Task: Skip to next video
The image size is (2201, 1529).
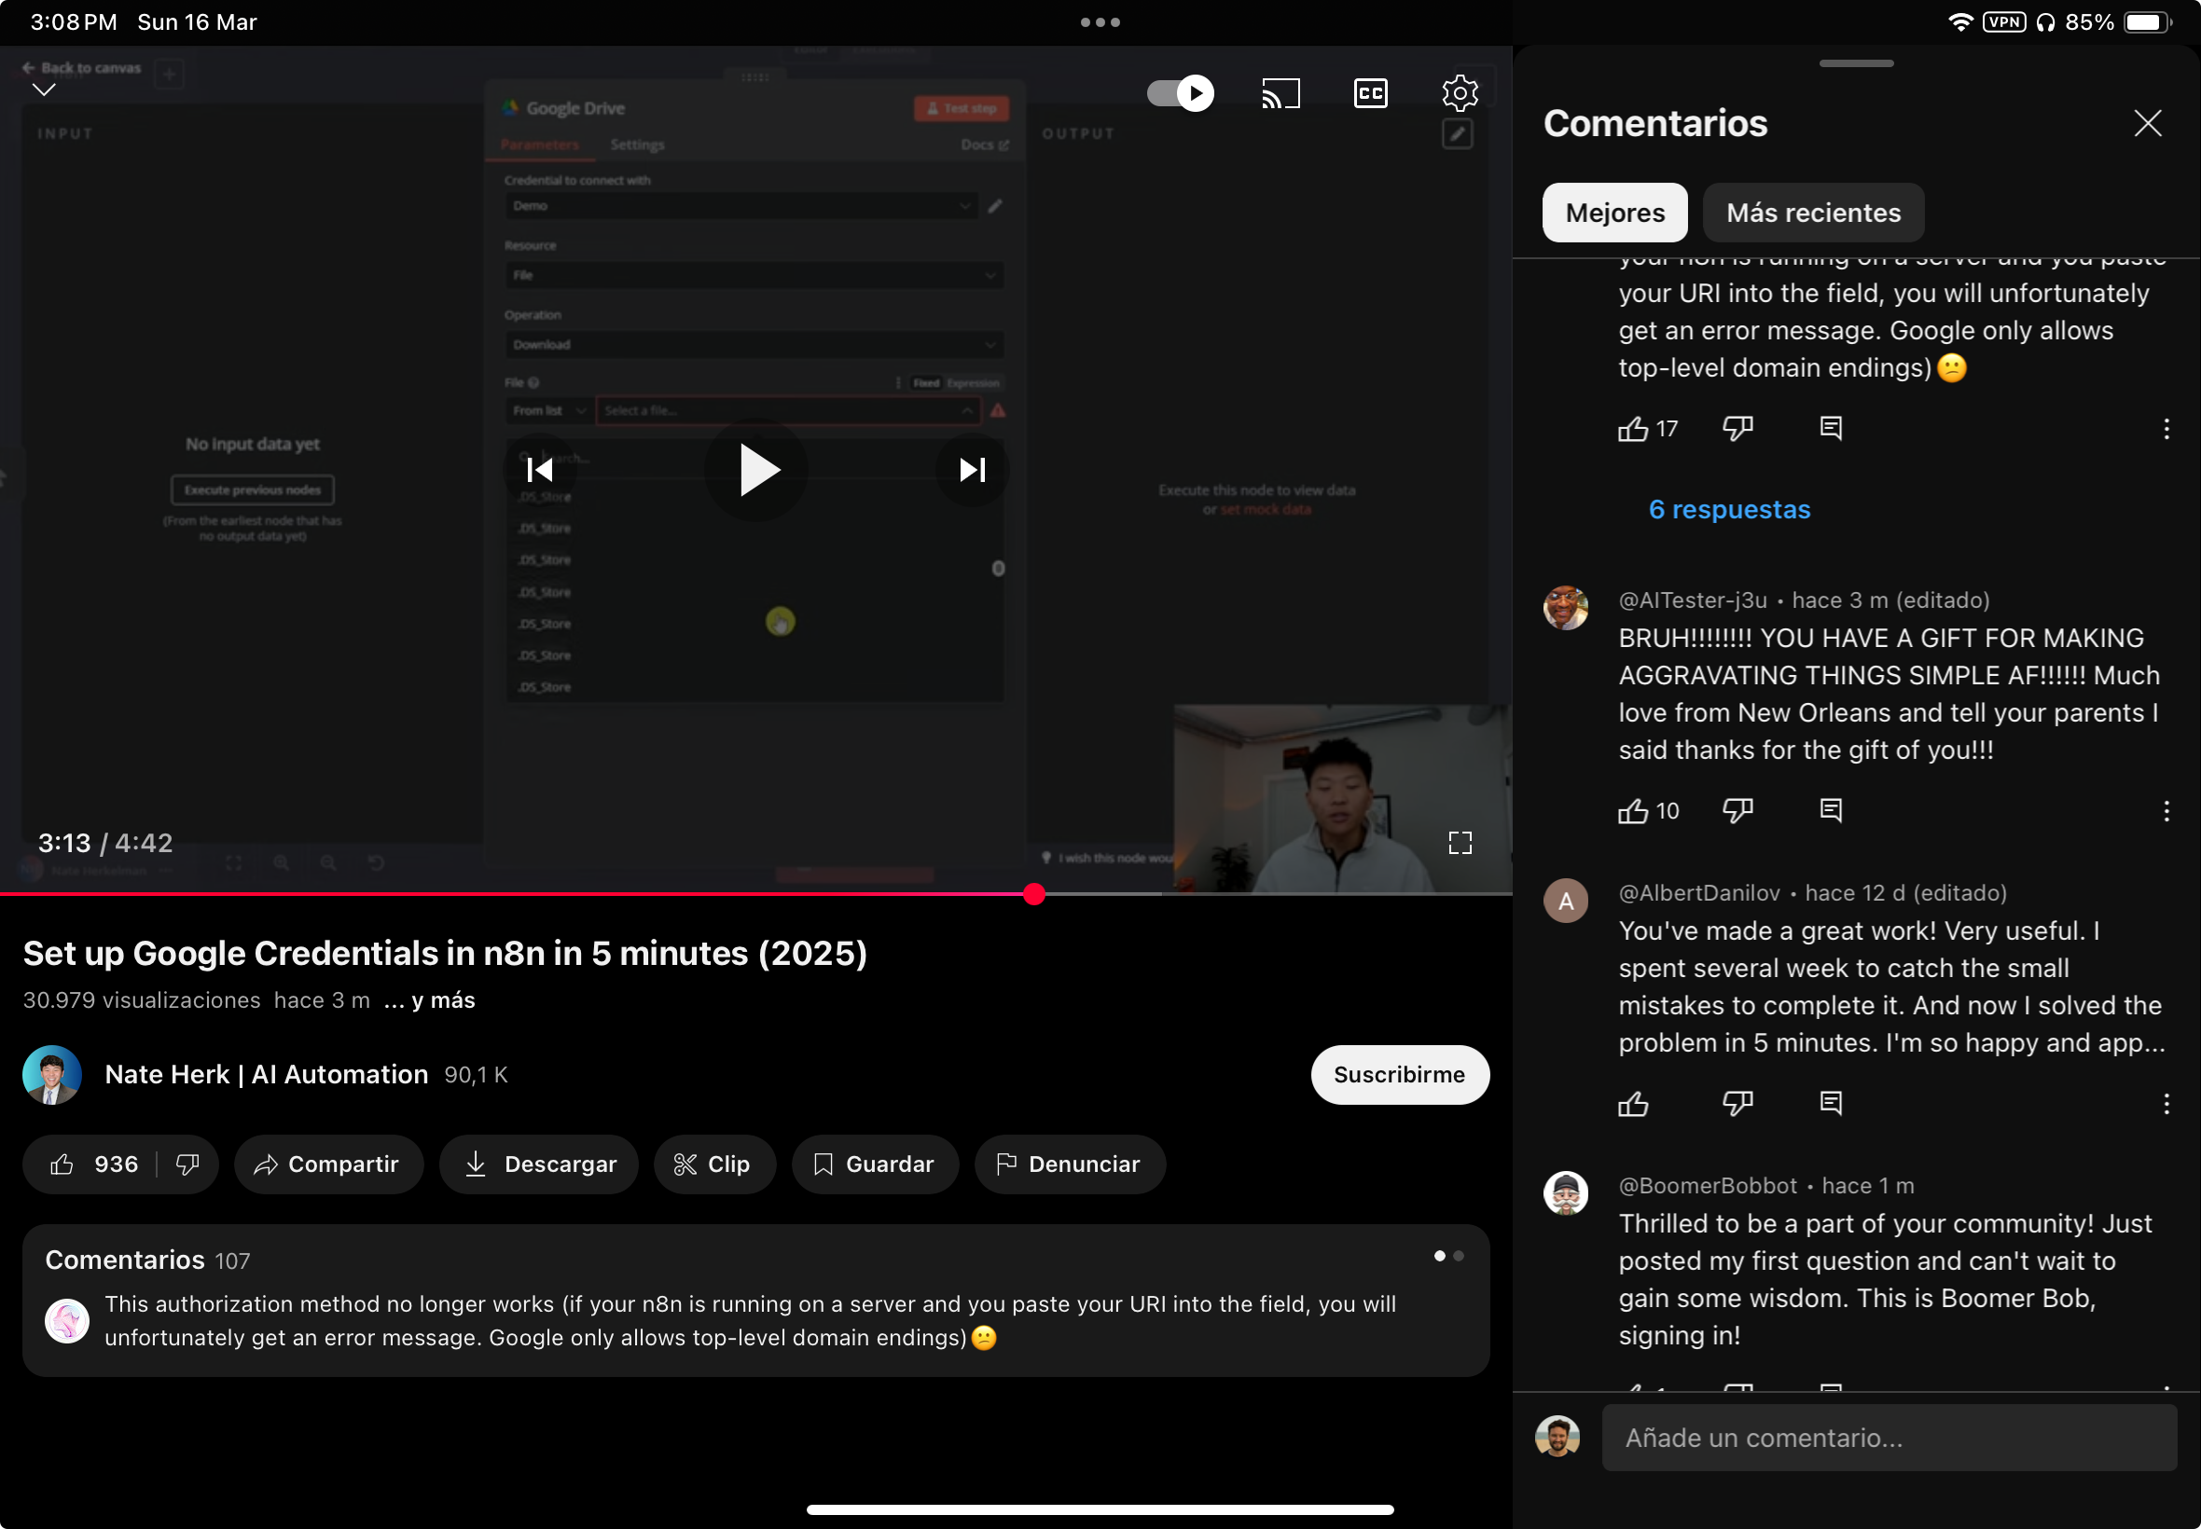Action: click(x=972, y=470)
